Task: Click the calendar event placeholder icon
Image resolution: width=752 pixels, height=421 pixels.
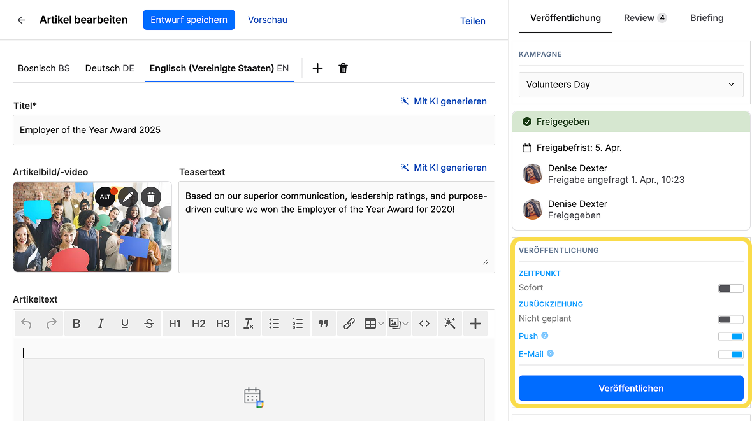Action: pos(253,397)
